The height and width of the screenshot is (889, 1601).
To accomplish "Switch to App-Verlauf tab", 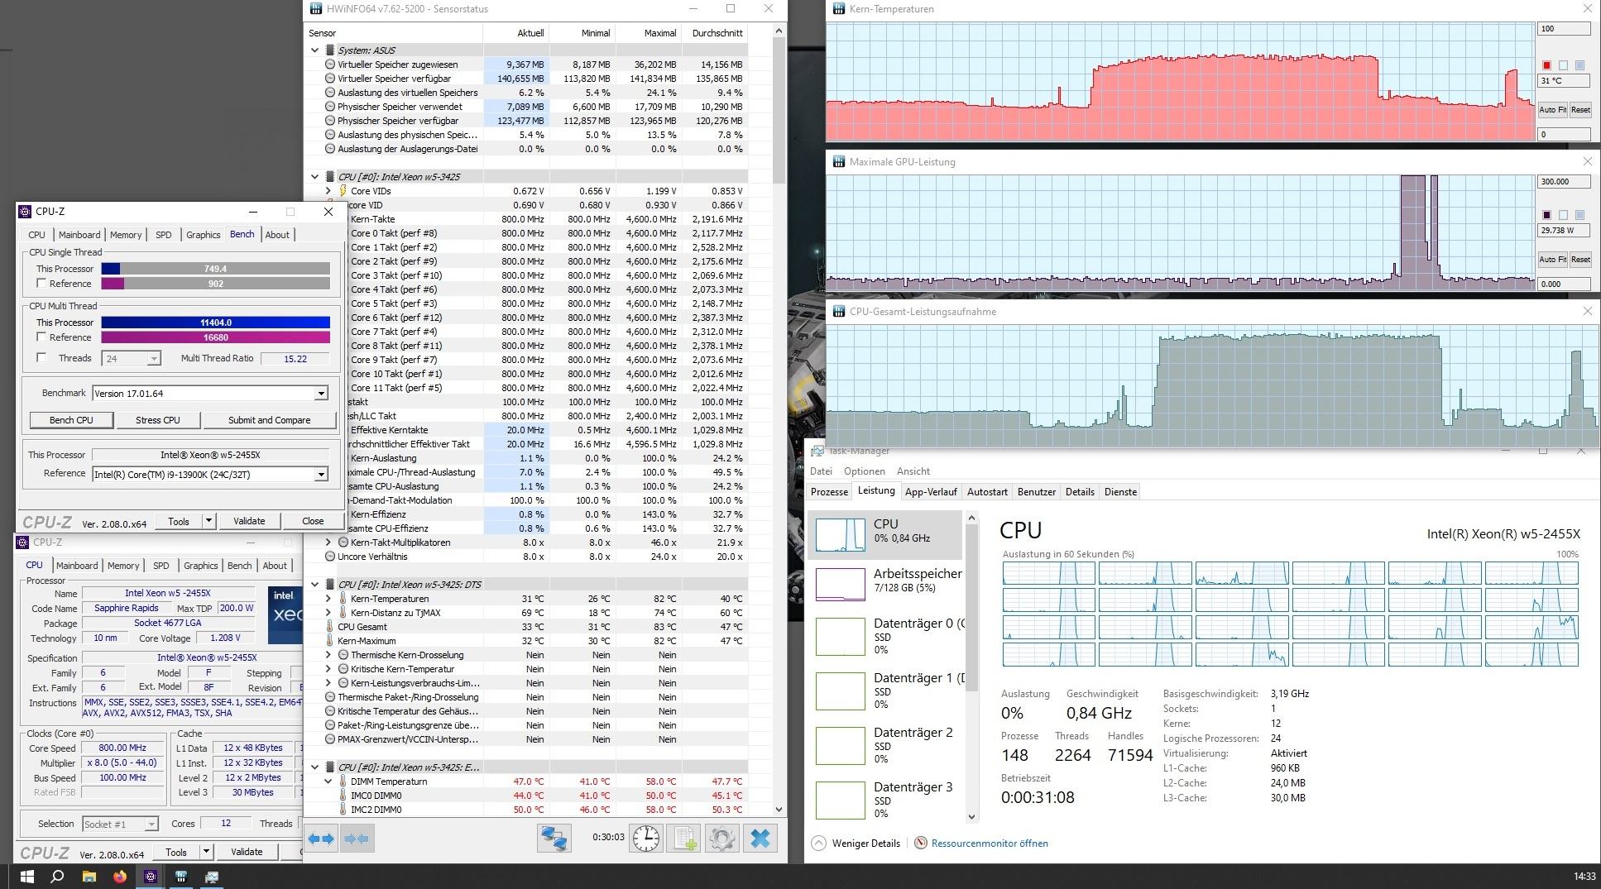I will (x=931, y=492).
